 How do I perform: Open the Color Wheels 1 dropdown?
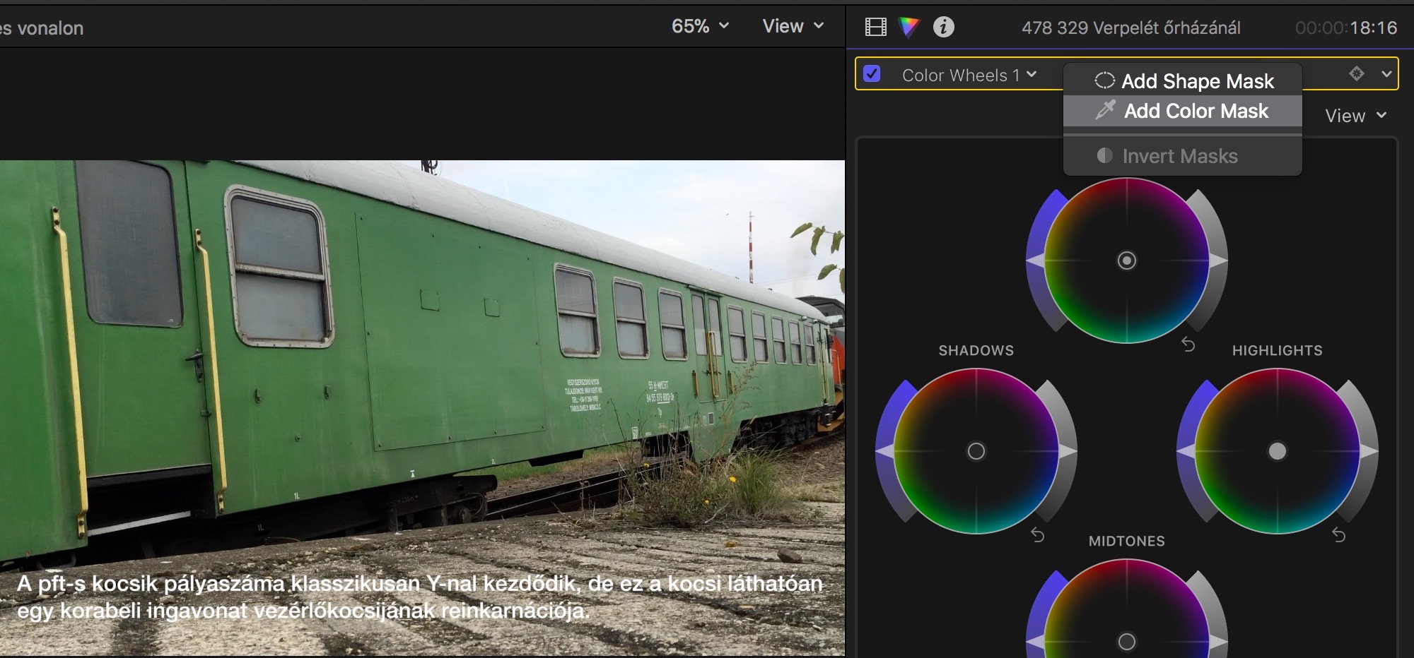click(x=969, y=75)
